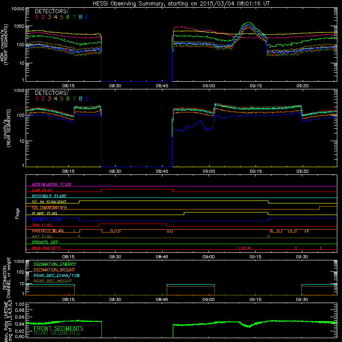Select detector 7 legend number in rear segments plot
This screenshot has width=342, height=342.
point(74,99)
